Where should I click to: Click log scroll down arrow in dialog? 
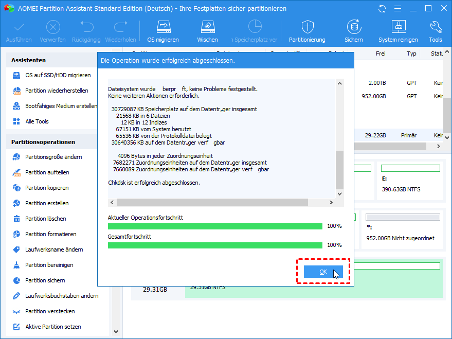click(x=339, y=194)
